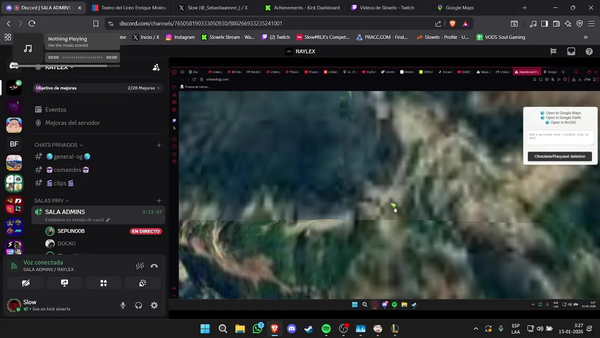The image size is (600, 338).
Task: Open Brave VPN shield icon
Action: pyautogui.click(x=580, y=23)
